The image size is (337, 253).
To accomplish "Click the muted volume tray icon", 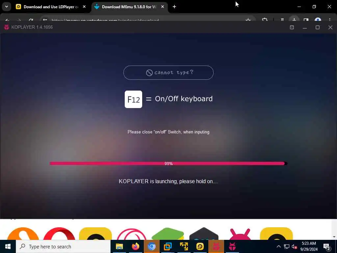I will pos(294,246).
